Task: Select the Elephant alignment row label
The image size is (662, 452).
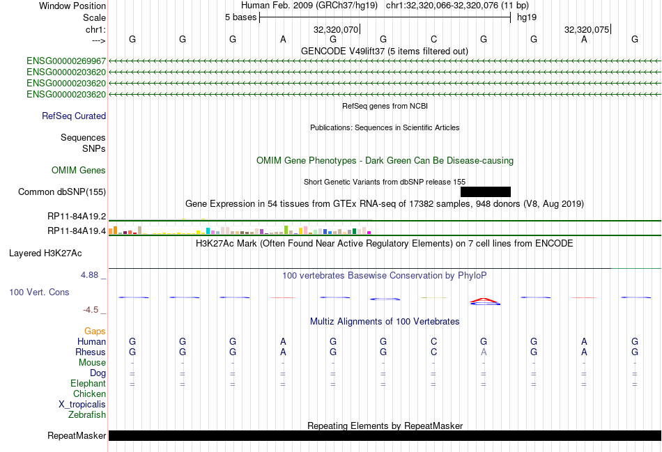Action: (x=88, y=384)
